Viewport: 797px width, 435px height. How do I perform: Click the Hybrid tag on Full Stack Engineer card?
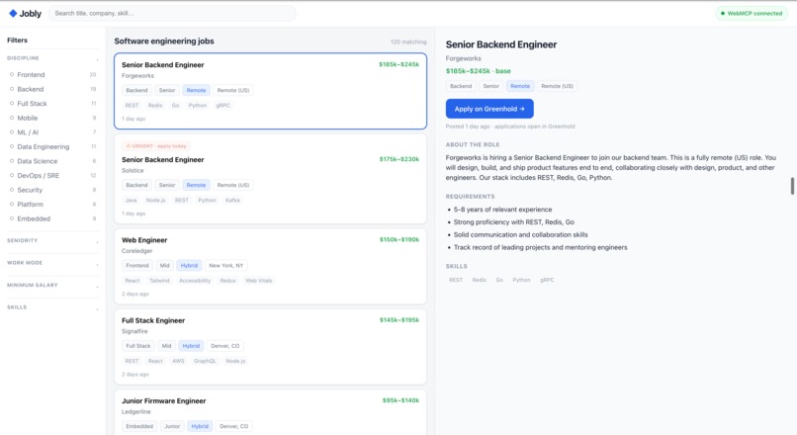coord(191,346)
